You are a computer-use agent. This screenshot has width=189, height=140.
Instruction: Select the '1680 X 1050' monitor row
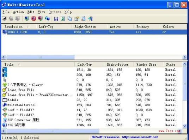coord(94,32)
